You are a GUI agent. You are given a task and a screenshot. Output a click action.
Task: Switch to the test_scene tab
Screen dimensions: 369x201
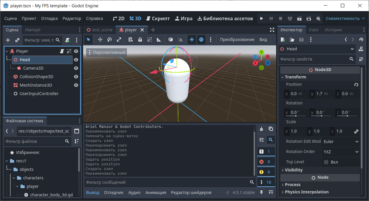pyautogui.click(x=100, y=30)
